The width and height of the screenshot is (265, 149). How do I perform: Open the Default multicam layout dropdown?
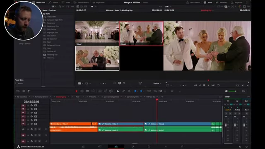tap(157, 83)
